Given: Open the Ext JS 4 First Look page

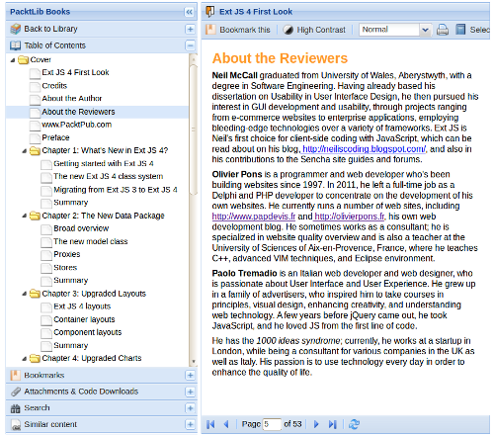Looking at the screenshot, I should pos(75,72).
